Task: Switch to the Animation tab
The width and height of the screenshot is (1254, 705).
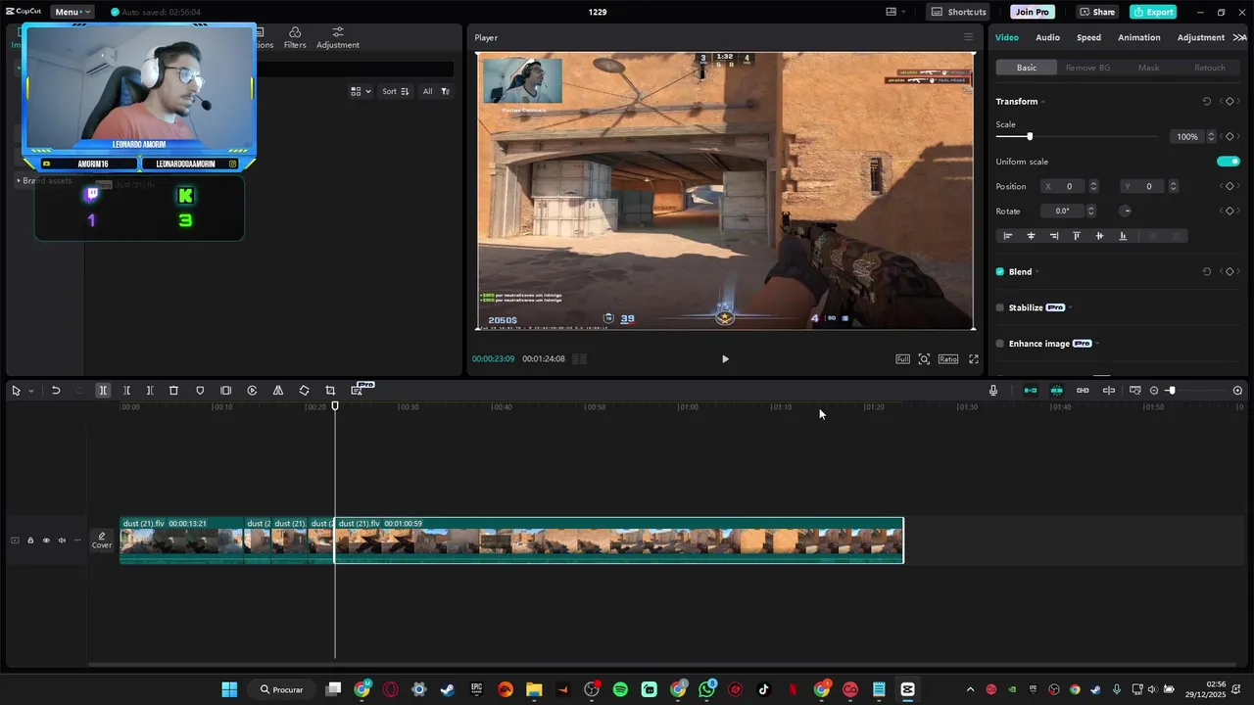Action: click(x=1139, y=37)
